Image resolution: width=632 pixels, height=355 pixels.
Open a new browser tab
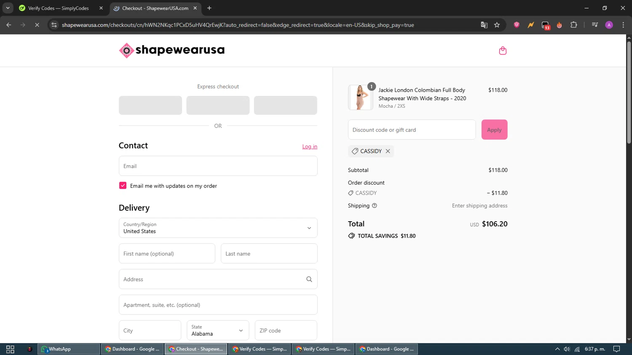[x=209, y=8]
